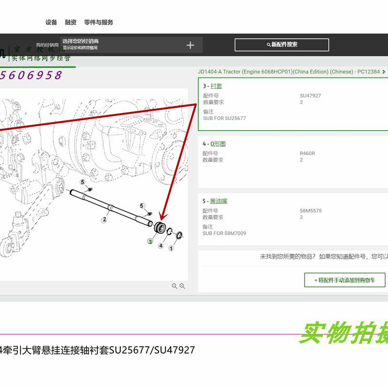Screen dimensions: 388x388
Task: Click the 新配件搜索 search button
Action: click(282, 45)
